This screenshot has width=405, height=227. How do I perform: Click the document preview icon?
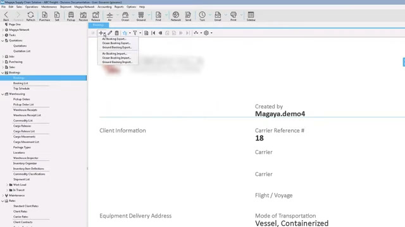(146, 33)
